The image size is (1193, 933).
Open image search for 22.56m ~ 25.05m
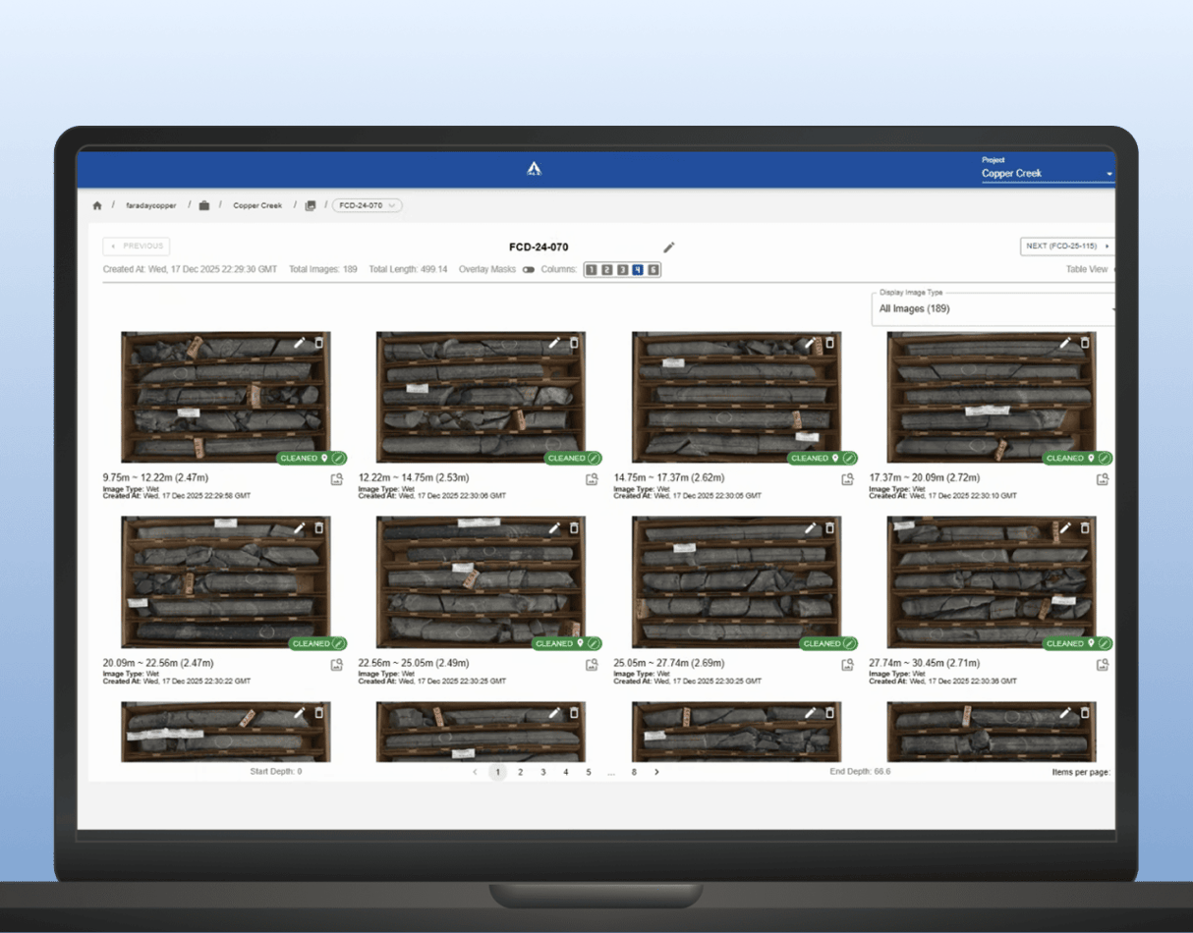(x=592, y=665)
